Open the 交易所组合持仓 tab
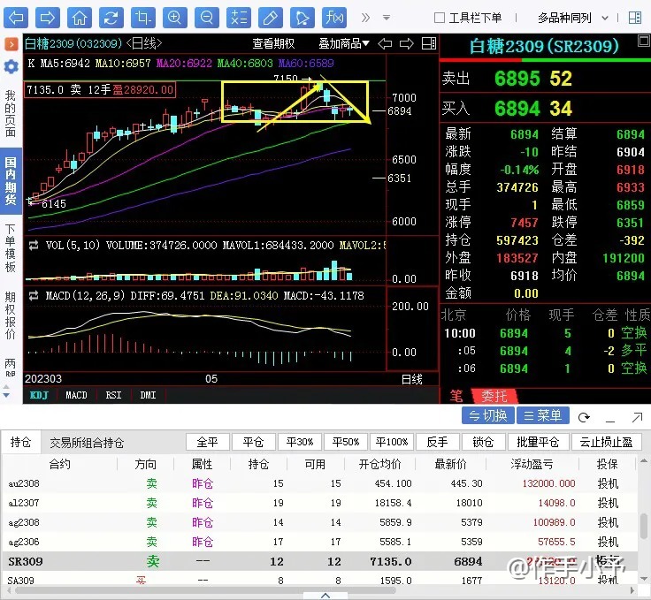The width and height of the screenshot is (651, 600). [x=87, y=442]
